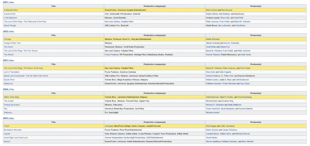Open the Gosford Park film page
The image size is (310, 146).
pyautogui.click(x=9, y=14)
